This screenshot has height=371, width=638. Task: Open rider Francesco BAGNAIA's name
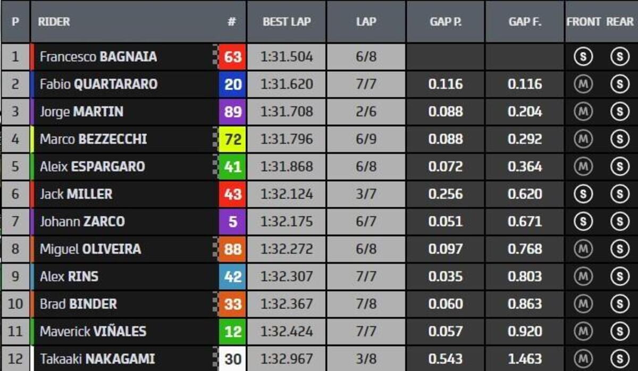[98, 56]
